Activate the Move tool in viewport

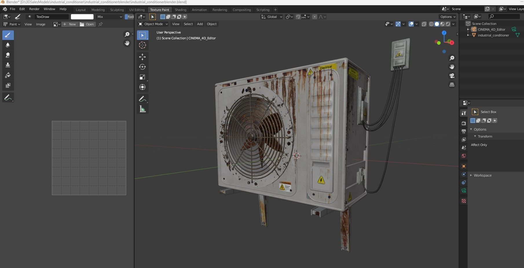point(142,57)
